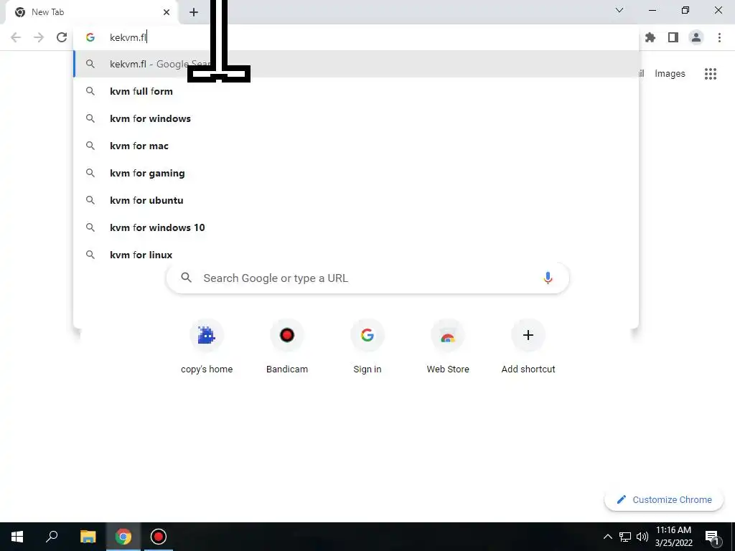
Task: Open the network tray icon
Action: pos(625,537)
